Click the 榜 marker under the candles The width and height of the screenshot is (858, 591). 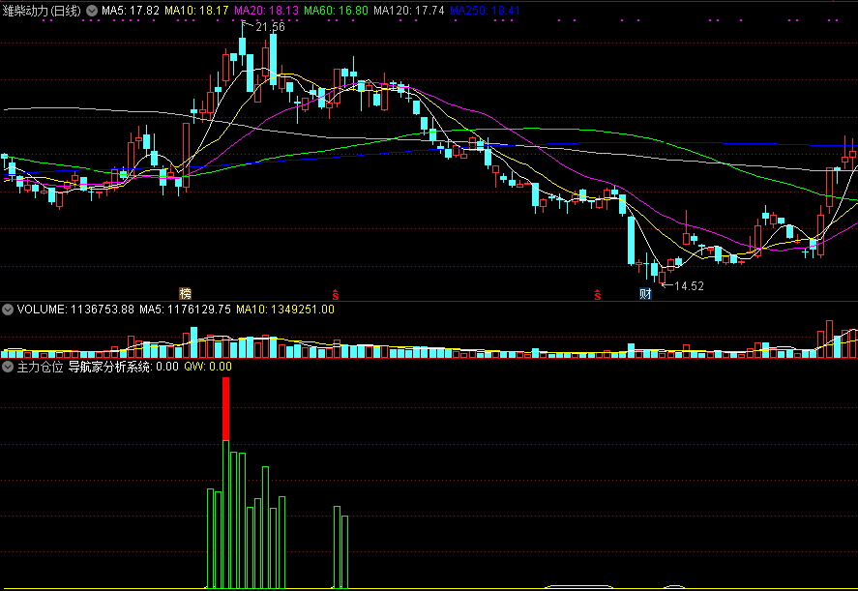point(186,294)
